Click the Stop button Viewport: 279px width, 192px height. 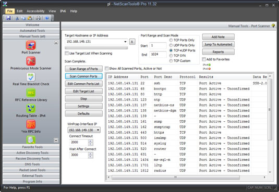83,98
